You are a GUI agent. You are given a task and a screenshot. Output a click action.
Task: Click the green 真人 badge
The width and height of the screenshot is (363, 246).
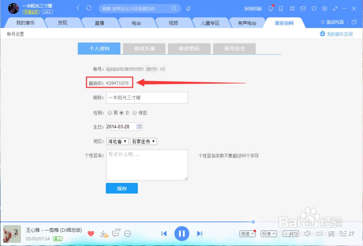58,239
